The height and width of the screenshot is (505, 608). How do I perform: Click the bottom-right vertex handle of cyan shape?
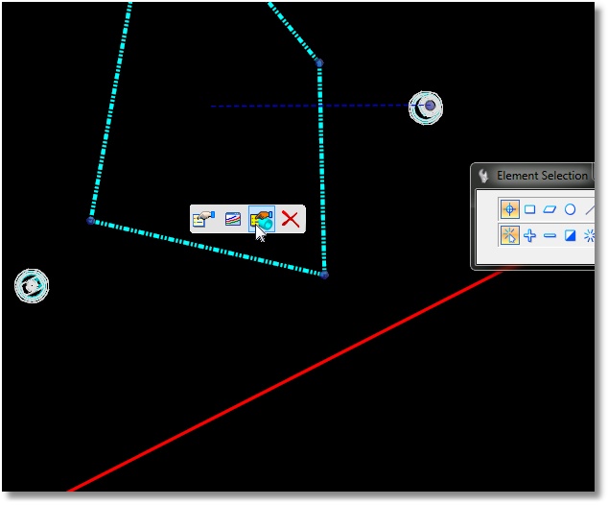[324, 275]
